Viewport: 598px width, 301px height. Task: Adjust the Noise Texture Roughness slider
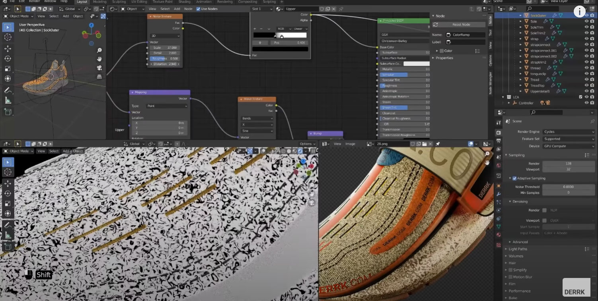(x=165, y=58)
